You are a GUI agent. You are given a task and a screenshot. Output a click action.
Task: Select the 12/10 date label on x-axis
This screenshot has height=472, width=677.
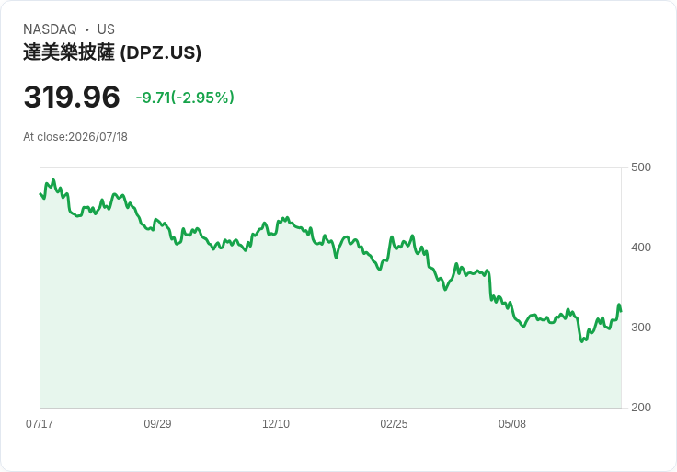click(276, 424)
